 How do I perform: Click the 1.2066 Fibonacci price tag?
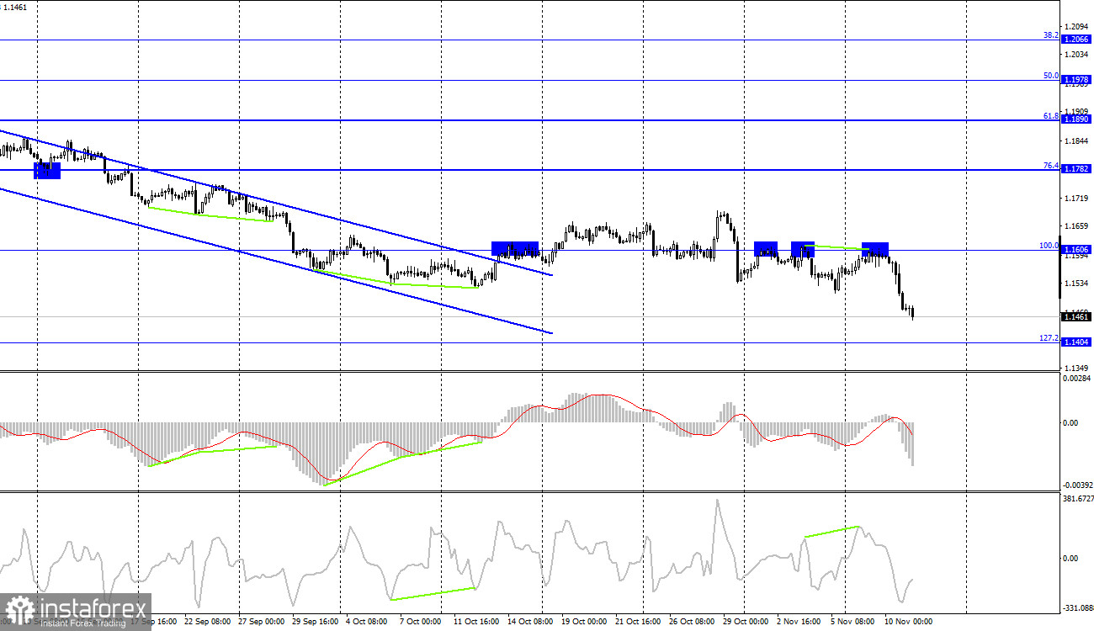[x=1076, y=40]
